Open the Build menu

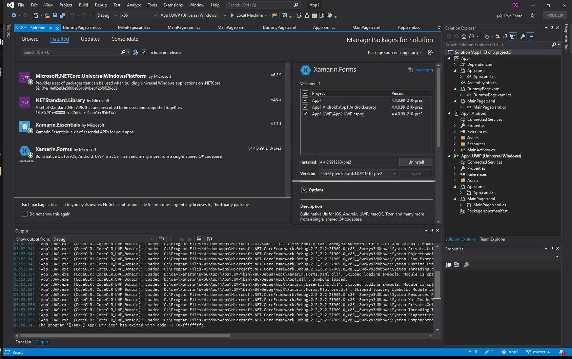[83, 5]
